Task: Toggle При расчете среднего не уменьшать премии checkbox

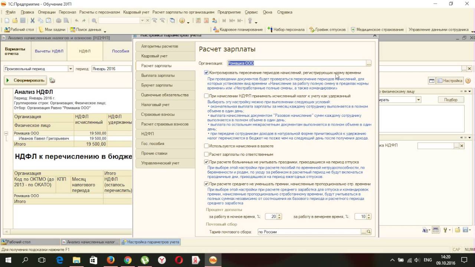Action: tap(206, 184)
